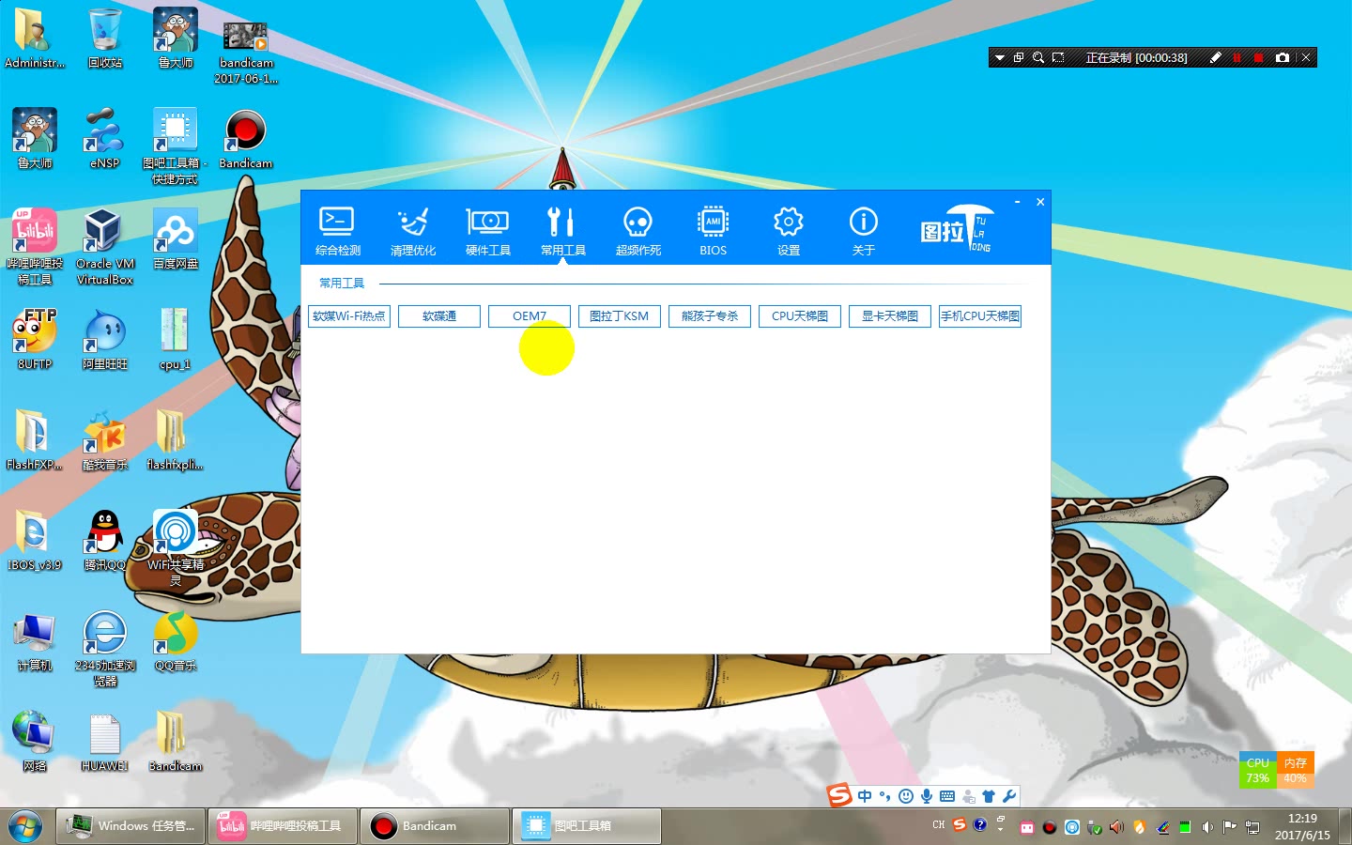Toggle Sogou Chinese/English 中 mode

click(x=865, y=796)
